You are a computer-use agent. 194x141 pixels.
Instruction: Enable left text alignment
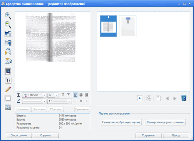click(76, 95)
